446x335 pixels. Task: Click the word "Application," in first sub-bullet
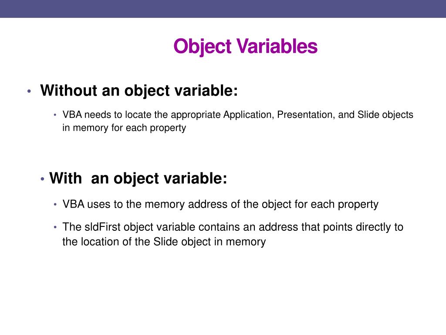coord(249,115)
